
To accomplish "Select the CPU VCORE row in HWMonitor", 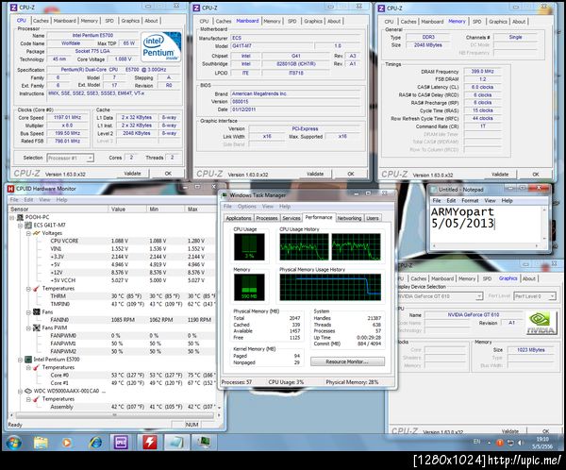I will pyautogui.click(x=112, y=241).
